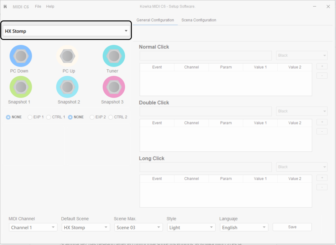Select the CTRL 2 radio button
The width and height of the screenshot is (336, 245).
tap(111, 117)
